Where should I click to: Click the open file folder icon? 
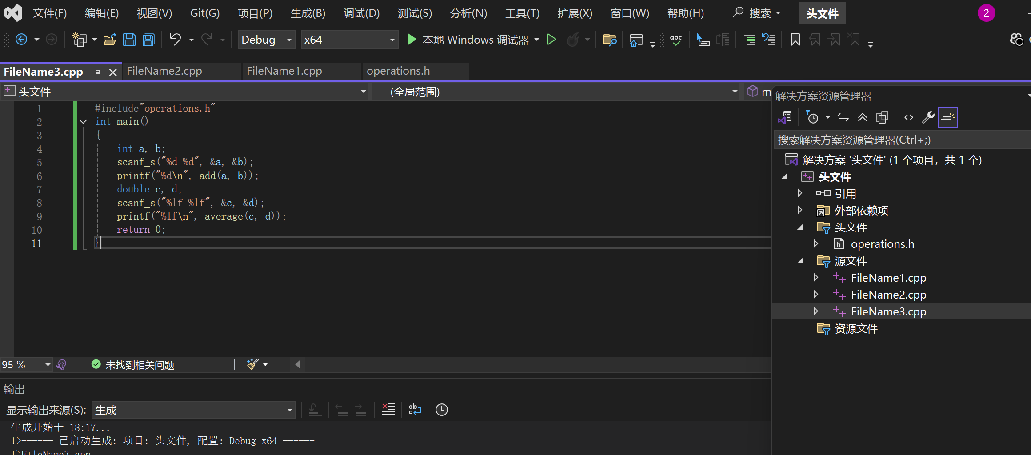pyautogui.click(x=110, y=40)
